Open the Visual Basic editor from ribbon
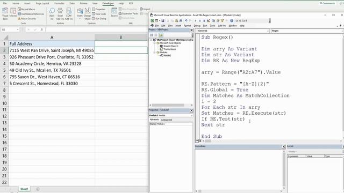Screen dimensions: 344x193 (5, 13)
